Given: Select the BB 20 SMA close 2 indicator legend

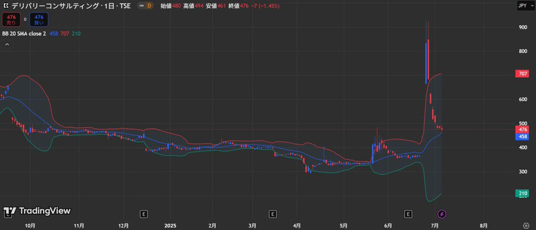Looking at the screenshot, I should point(24,33).
